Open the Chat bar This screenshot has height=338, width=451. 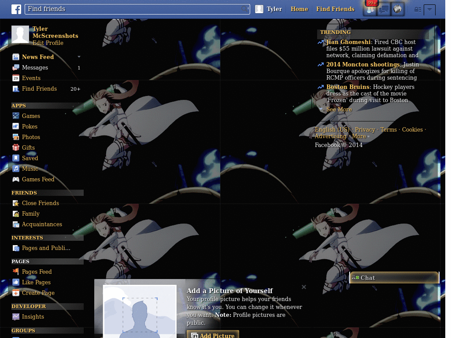point(394,278)
